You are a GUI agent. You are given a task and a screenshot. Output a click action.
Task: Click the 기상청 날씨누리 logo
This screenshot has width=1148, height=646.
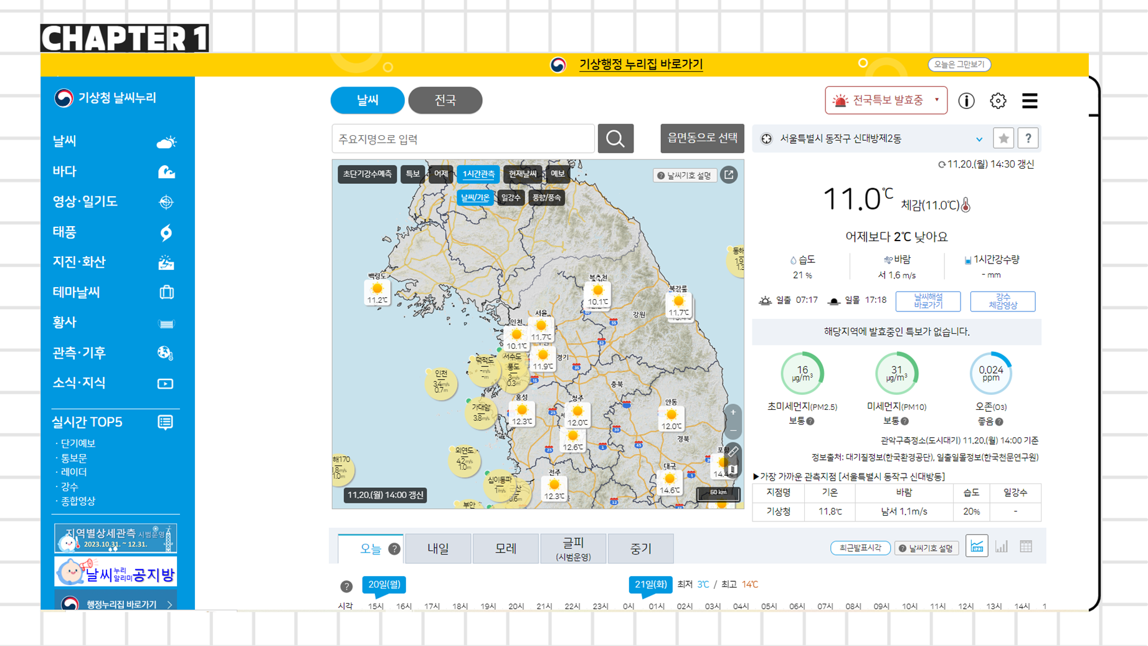coord(105,98)
